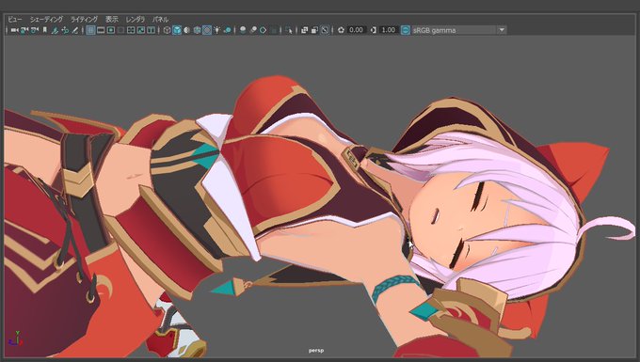Click the camera Bookmarks icon
The height and width of the screenshot is (362, 640).
pos(45,30)
